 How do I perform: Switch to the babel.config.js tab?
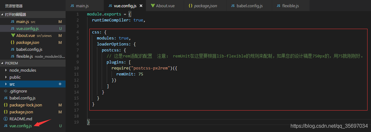249,6
